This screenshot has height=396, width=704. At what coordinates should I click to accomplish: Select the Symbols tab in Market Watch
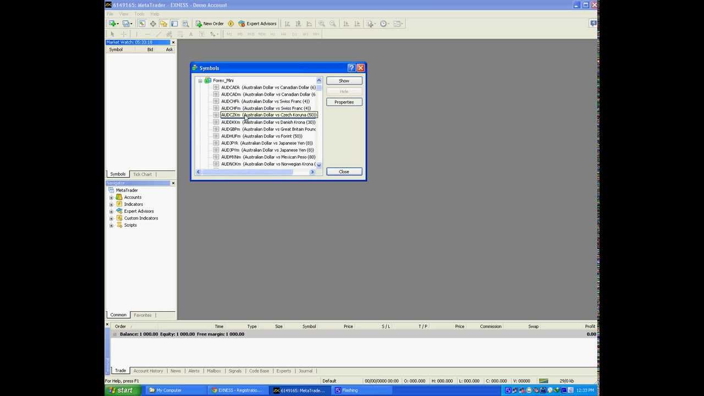point(118,174)
